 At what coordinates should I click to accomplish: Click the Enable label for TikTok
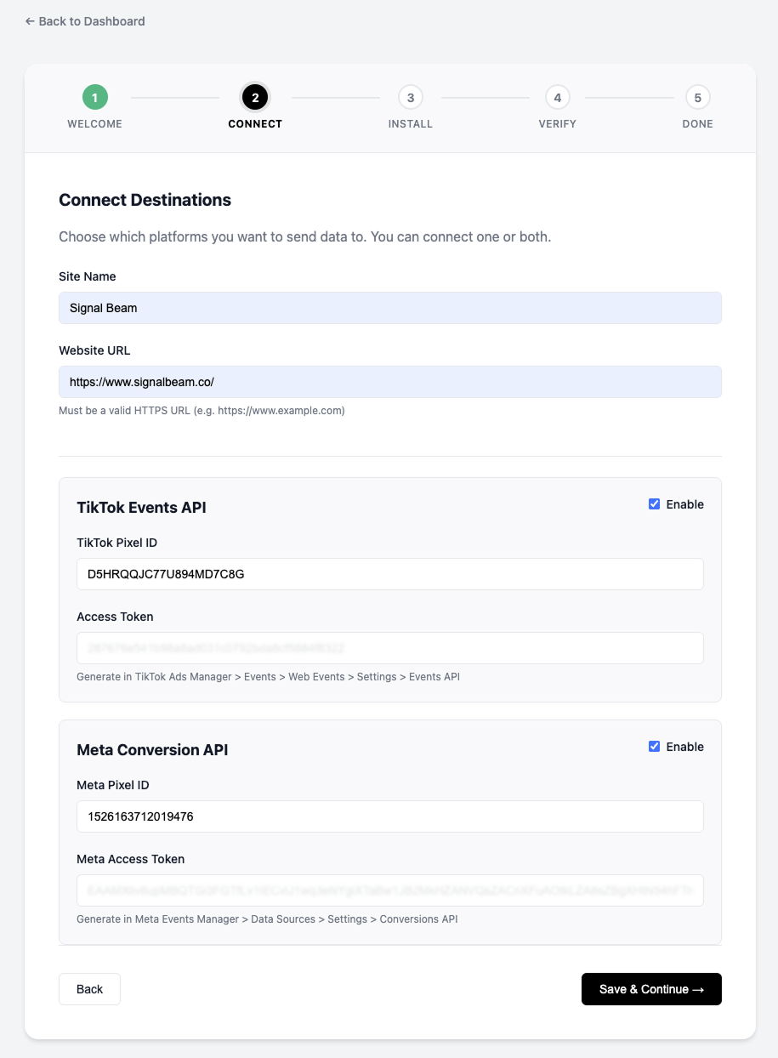click(x=685, y=504)
